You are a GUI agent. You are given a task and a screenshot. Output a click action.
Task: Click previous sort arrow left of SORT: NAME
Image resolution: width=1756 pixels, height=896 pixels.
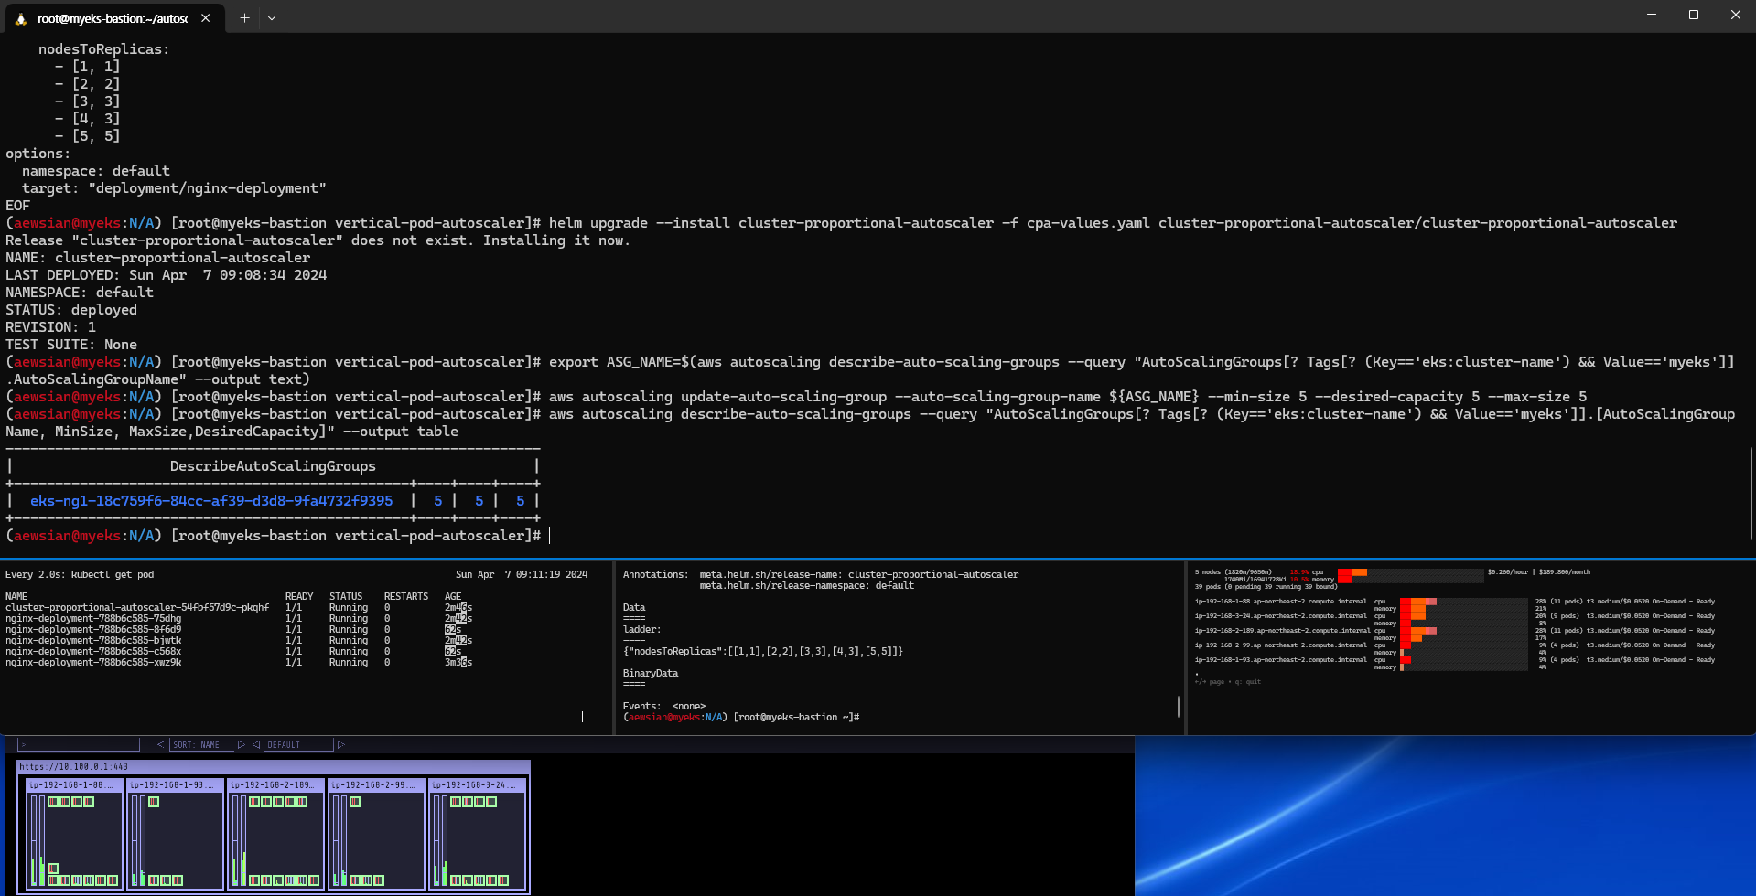coord(161,744)
